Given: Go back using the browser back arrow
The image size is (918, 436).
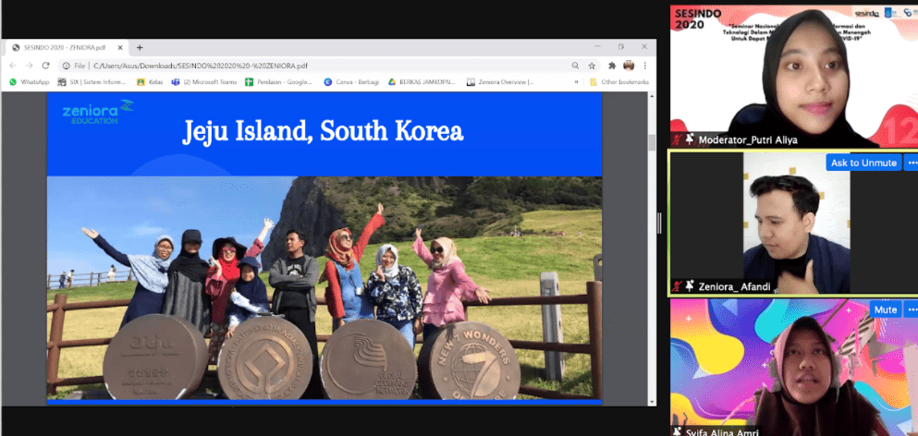Looking at the screenshot, I should point(12,66).
